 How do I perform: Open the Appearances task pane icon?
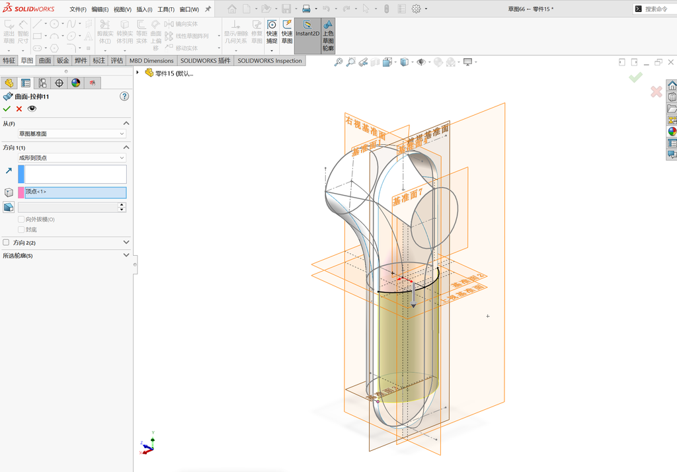tap(672, 132)
